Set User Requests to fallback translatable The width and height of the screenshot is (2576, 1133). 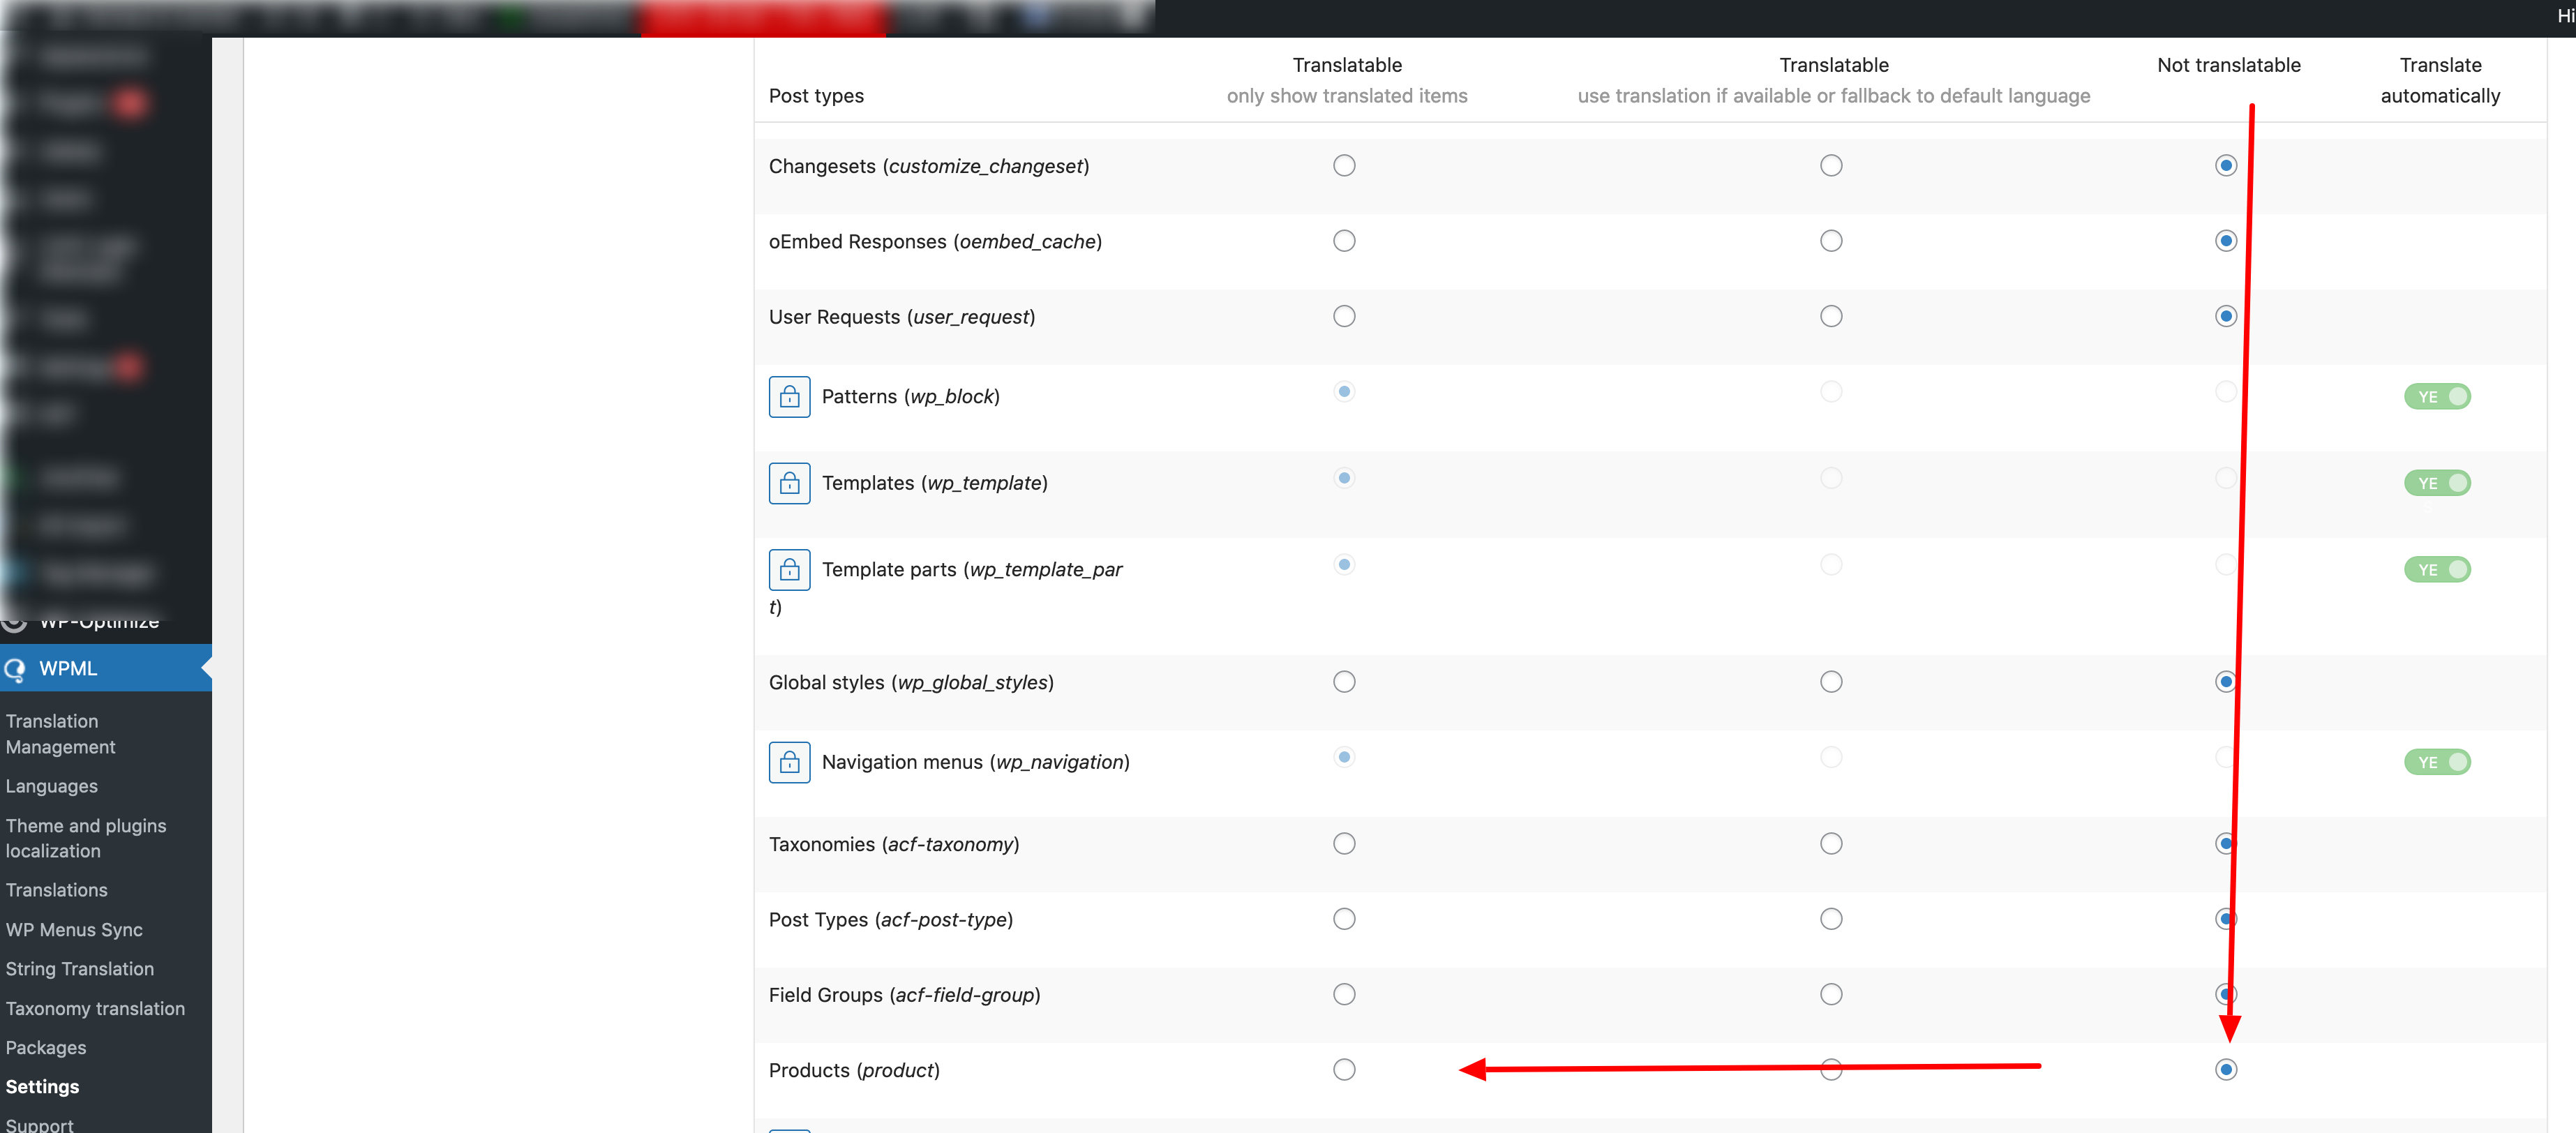(x=1831, y=317)
